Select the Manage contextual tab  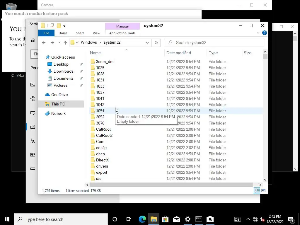click(x=122, y=26)
